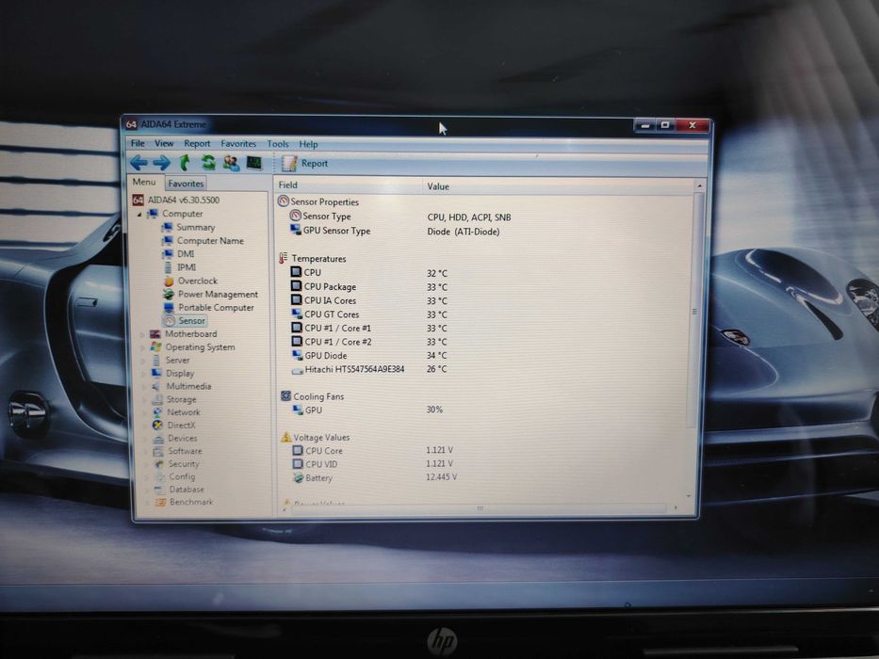The width and height of the screenshot is (879, 659).
Task: Click the Software category icon
Action: tap(158, 451)
